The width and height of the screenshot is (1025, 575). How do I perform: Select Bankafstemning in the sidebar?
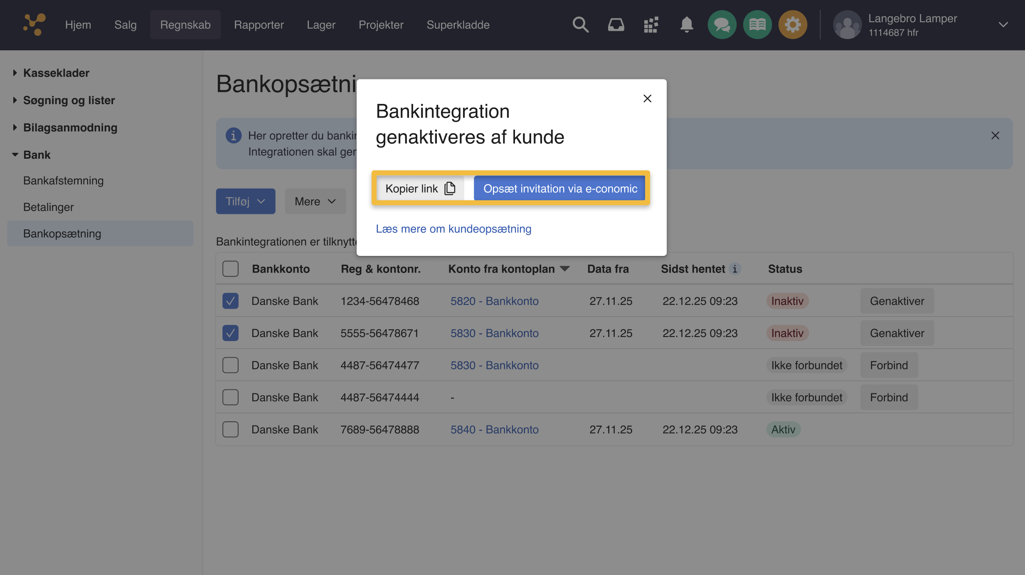[x=63, y=181]
